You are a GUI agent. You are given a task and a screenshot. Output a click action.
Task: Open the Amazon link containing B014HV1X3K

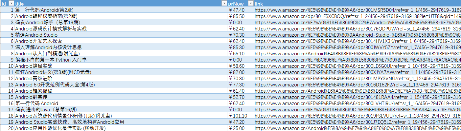pos(357,41)
